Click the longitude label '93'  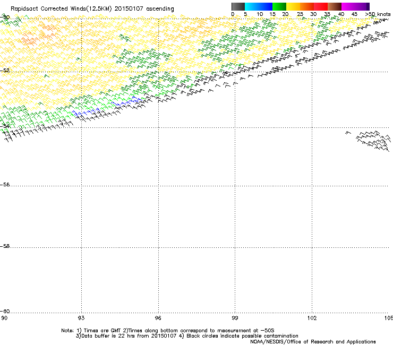click(x=81, y=318)
